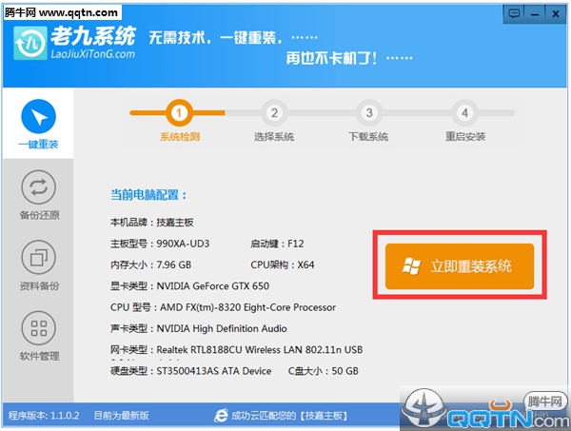Click 硬盘类型 ST3500413AS ATA Device text

tap(191, 371)
